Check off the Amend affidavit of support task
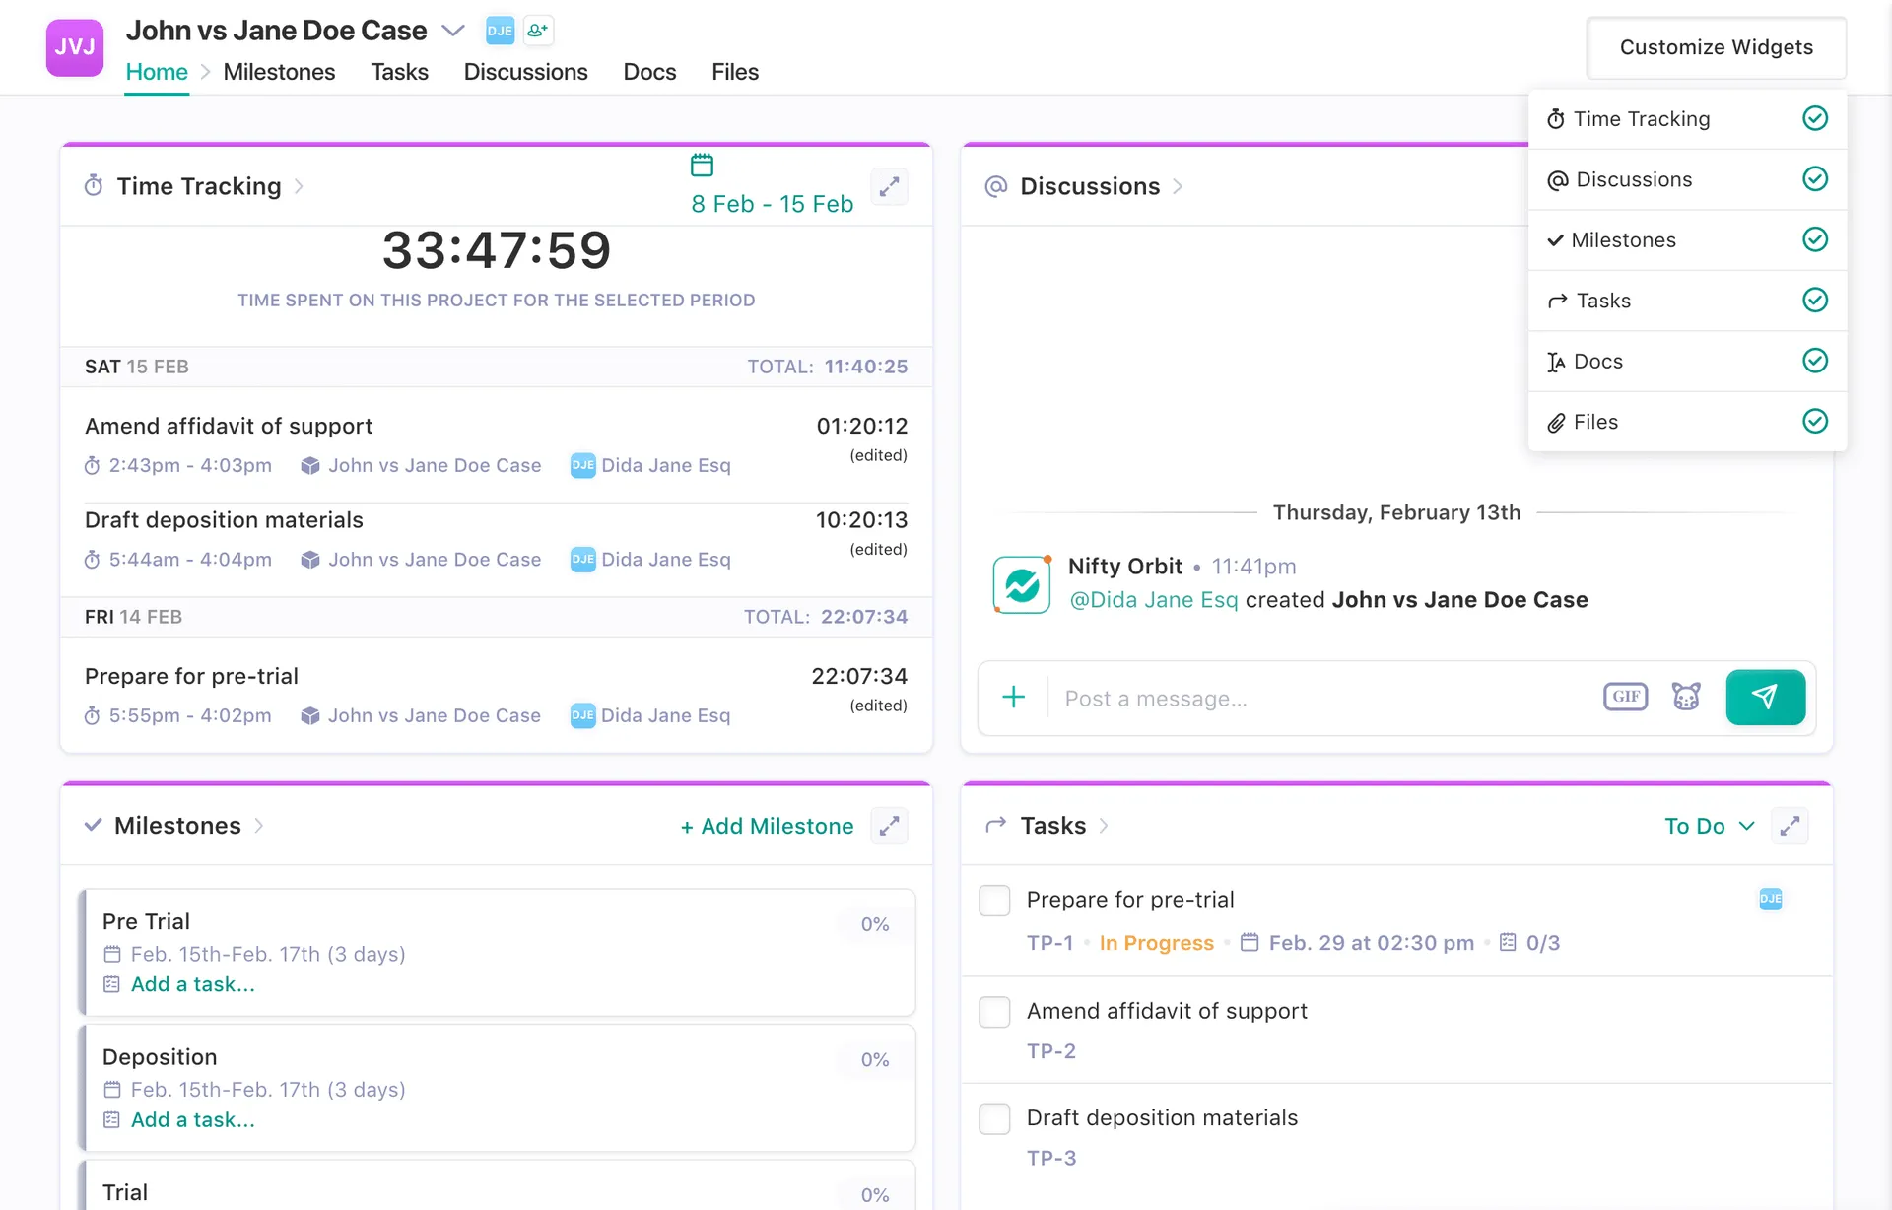The width and height of the screenshot is (1892, 1210). click(x=994, y=1011)
